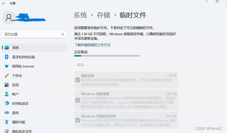Click the 570 MB size value

171,116
